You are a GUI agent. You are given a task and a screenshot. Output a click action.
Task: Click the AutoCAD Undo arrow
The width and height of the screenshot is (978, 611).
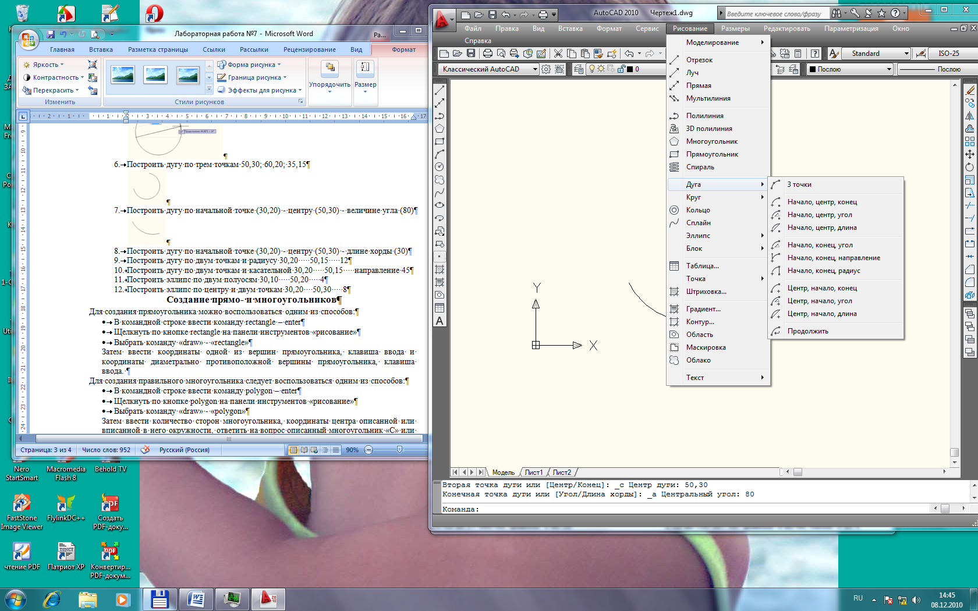(629, 54)
